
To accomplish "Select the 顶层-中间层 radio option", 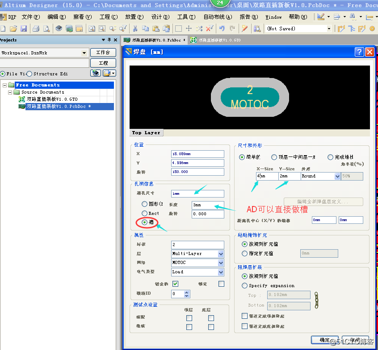I will click(x=274, y=157).
